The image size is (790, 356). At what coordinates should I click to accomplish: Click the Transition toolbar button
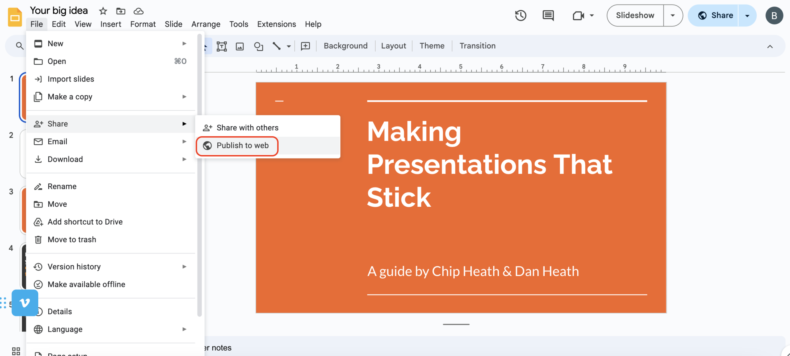[477, 46]
